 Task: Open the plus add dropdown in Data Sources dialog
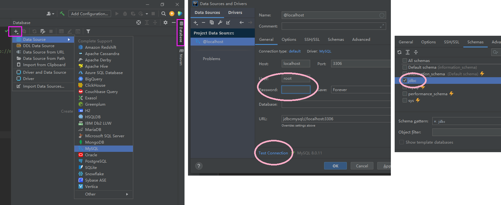pyautogui.click(x=196, y=22)
